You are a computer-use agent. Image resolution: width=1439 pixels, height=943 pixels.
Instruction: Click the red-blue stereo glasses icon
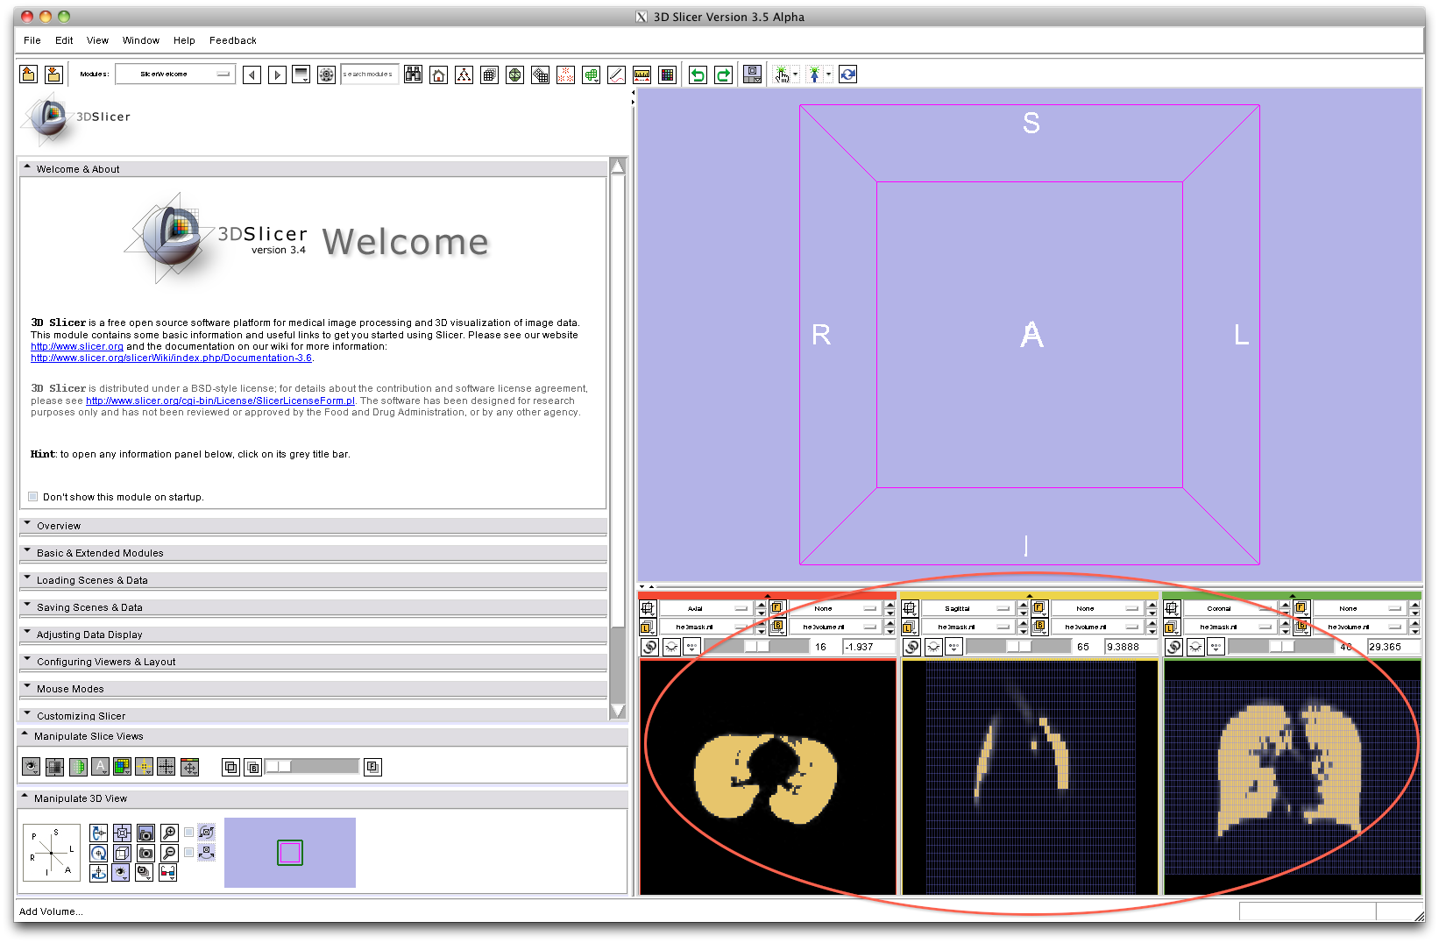tap(167, 872)
